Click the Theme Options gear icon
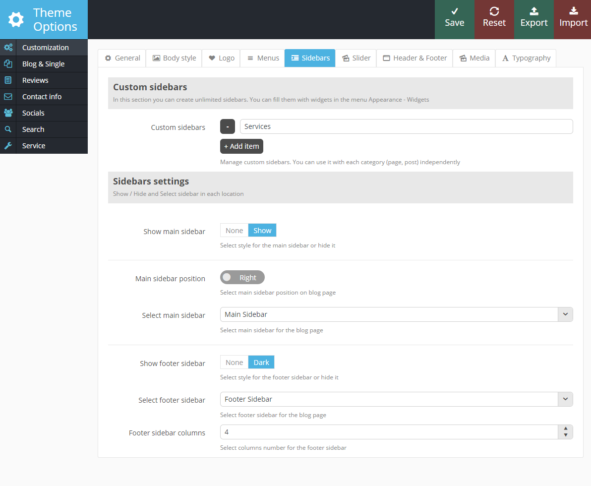 (16, 20)
